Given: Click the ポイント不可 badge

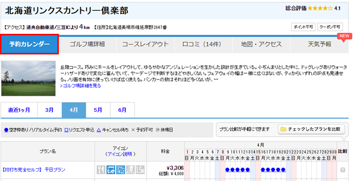Looking at the screenshot, I should tap(303, 27).
